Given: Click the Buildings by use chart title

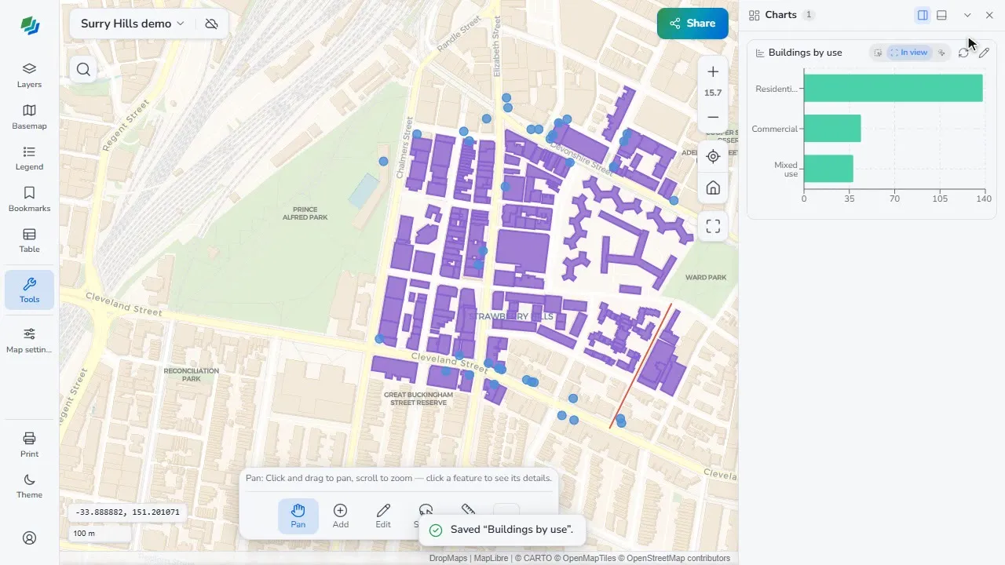Looking at the screenshot, I should point(805,53).
